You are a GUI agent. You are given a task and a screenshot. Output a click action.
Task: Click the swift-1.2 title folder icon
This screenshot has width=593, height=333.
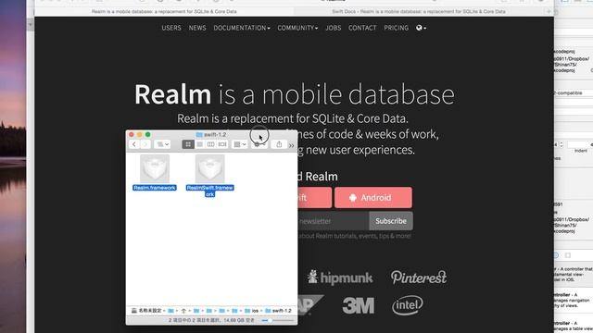click(x=199, y=134)
